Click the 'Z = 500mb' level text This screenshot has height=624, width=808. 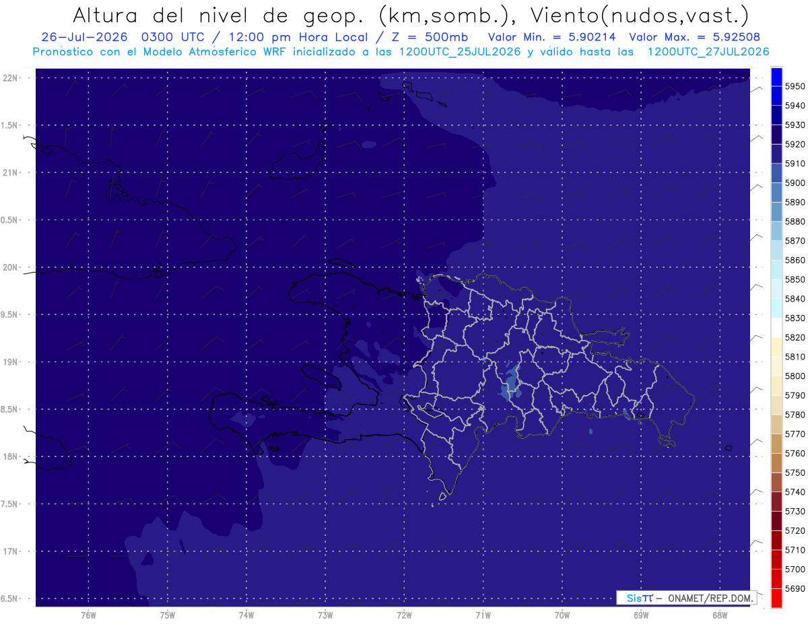click(x=431, y=37)
